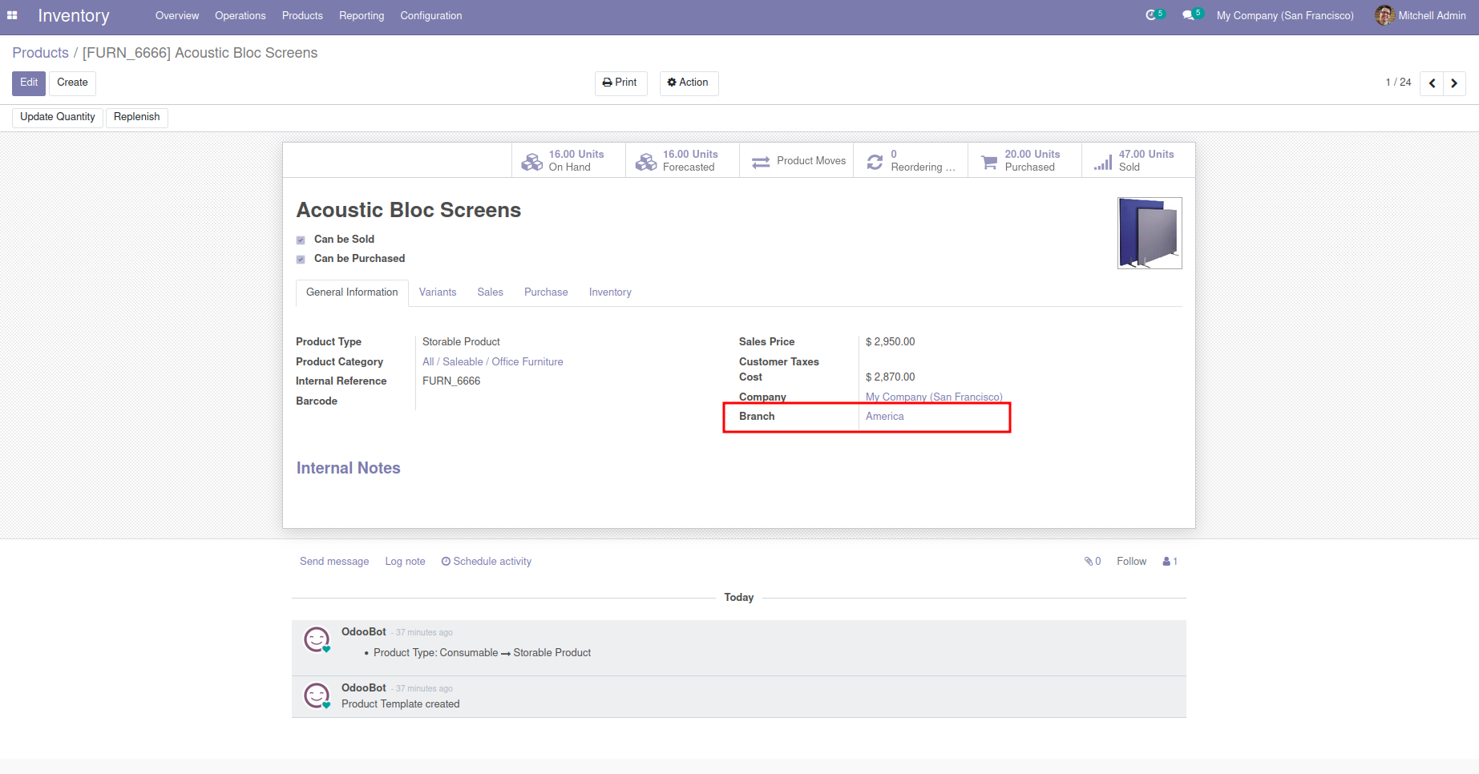Switch to the Purchase tab

tap(546, 292)
